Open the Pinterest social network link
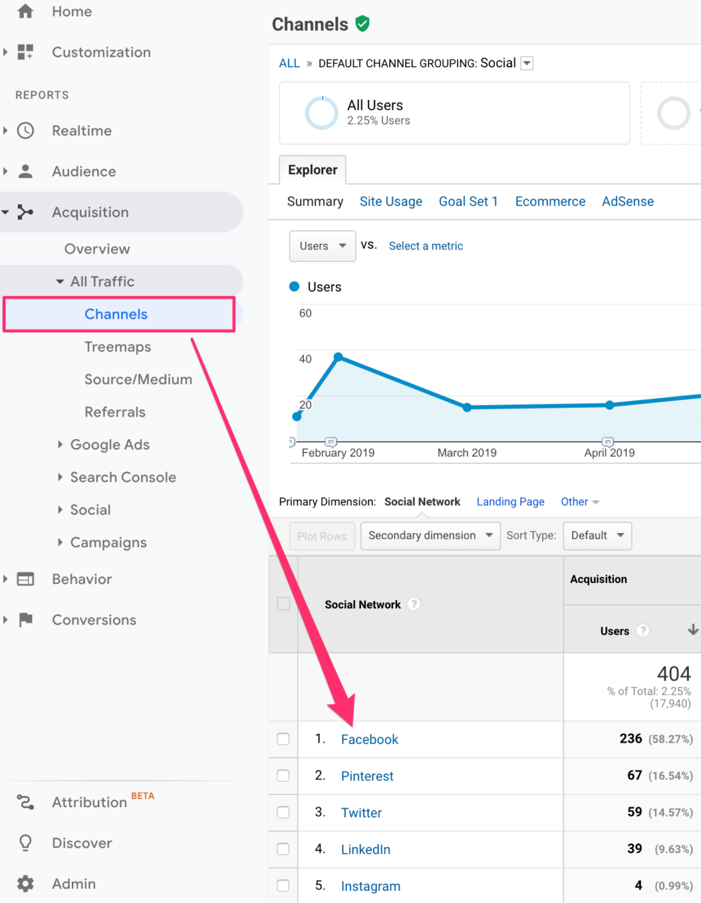 click(x=368, y=776)
